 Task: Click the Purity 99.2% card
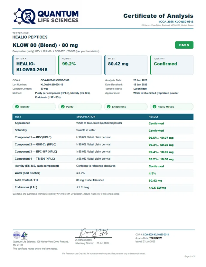pos(80,65)
